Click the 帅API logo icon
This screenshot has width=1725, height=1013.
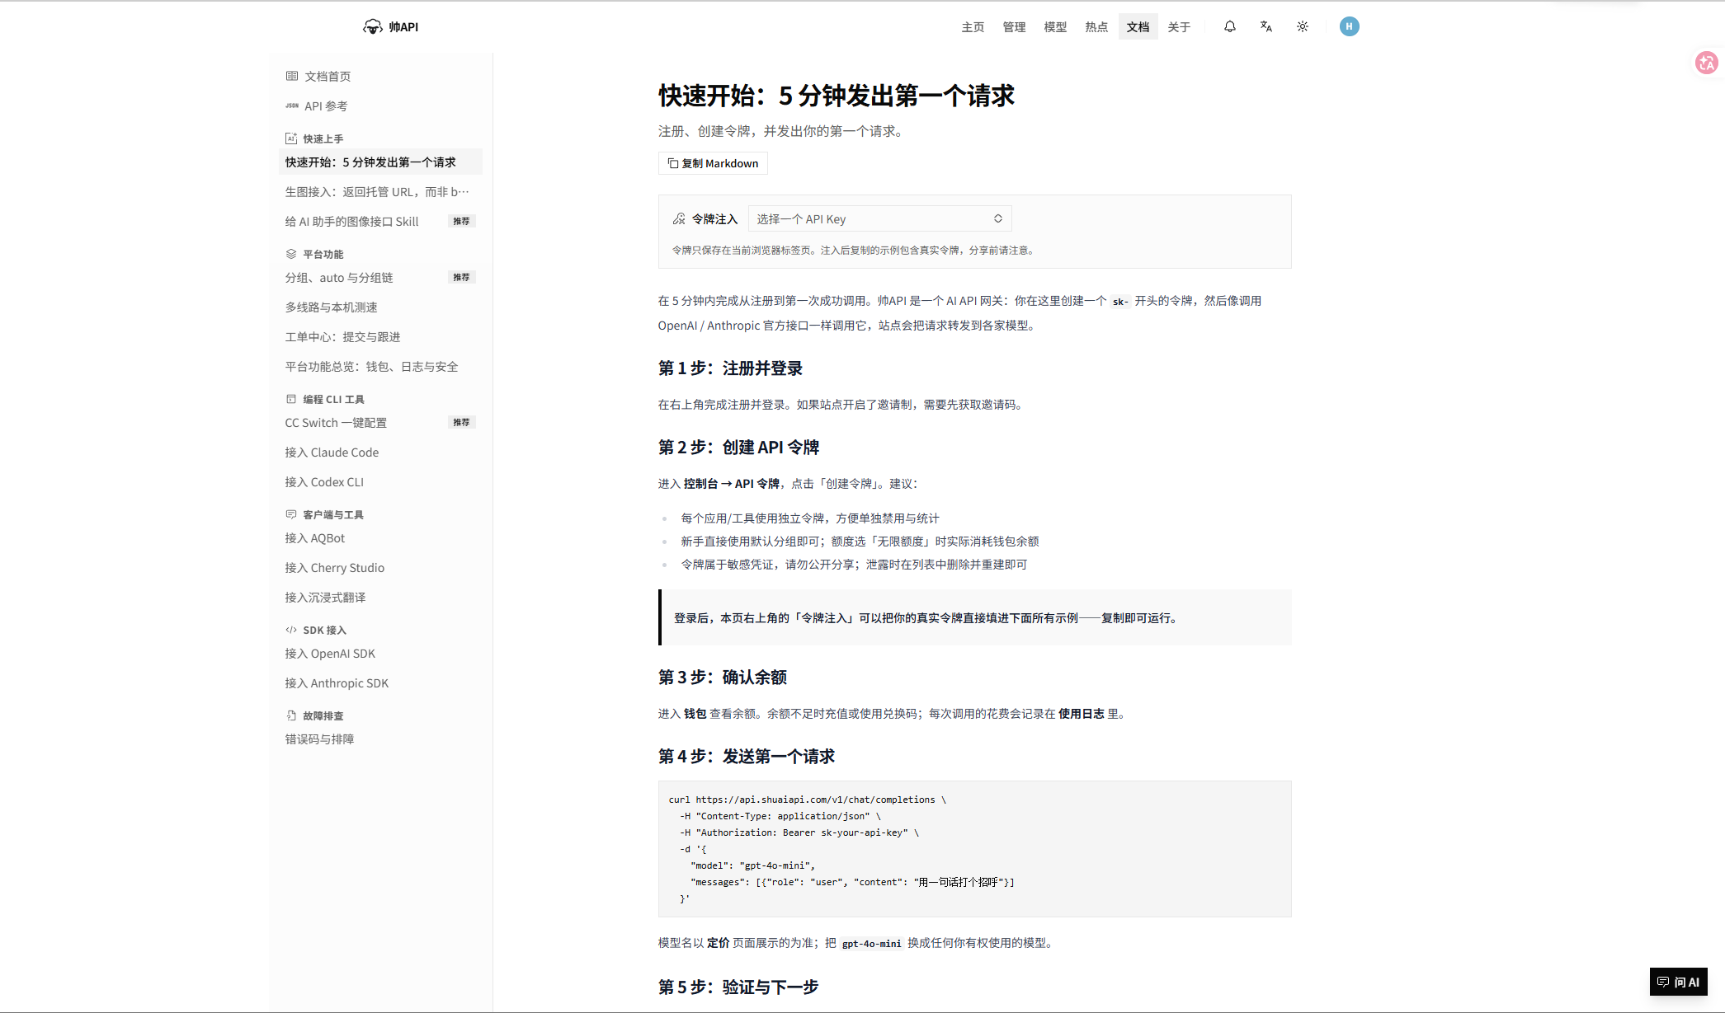pos(373,26)
